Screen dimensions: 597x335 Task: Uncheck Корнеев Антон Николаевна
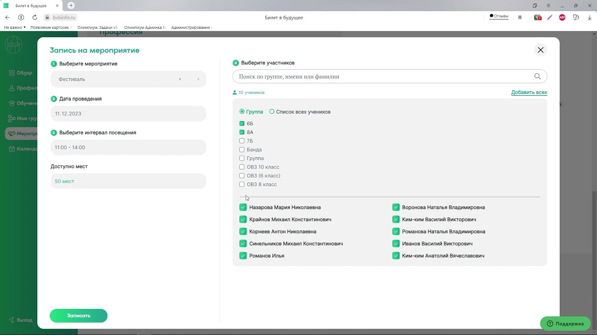click(243, 232)
